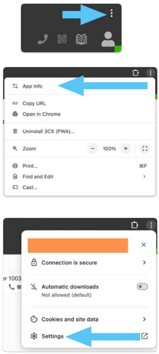Click the phone dialer icon

pyautogui.click(x=43, y=40)
